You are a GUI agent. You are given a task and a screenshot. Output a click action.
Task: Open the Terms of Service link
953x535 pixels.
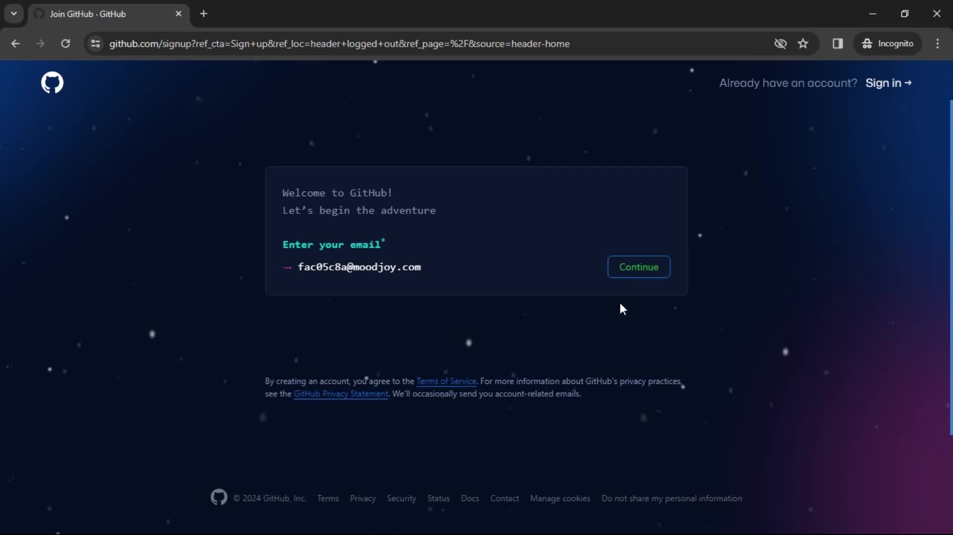pos(446,381)
